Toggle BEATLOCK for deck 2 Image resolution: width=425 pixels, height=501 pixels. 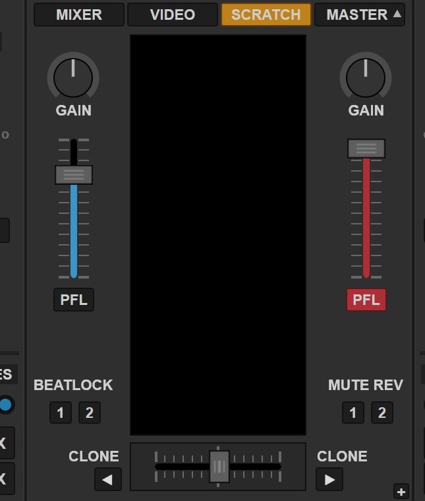pos(90,413)
